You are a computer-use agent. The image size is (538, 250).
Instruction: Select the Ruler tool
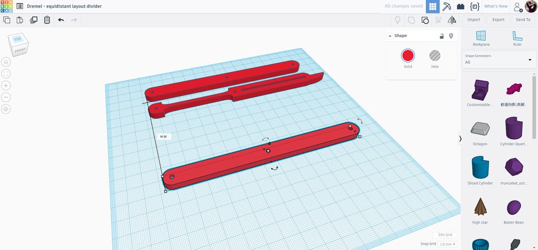(x=518, y=38)
